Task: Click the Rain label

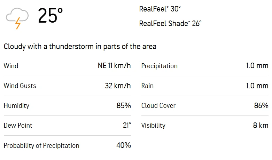Action: point(147,86)
